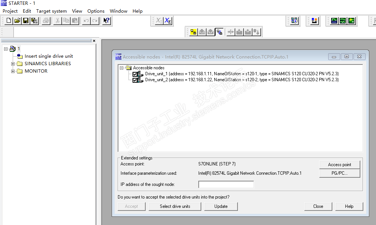Open the Accessible nodes search icon

click(x=294, y=20)
